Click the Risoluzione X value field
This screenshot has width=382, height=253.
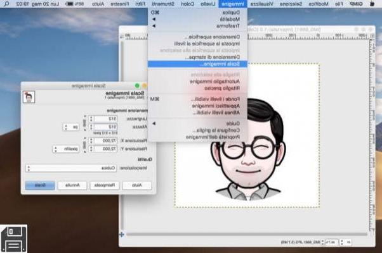(x=105, y=141)
